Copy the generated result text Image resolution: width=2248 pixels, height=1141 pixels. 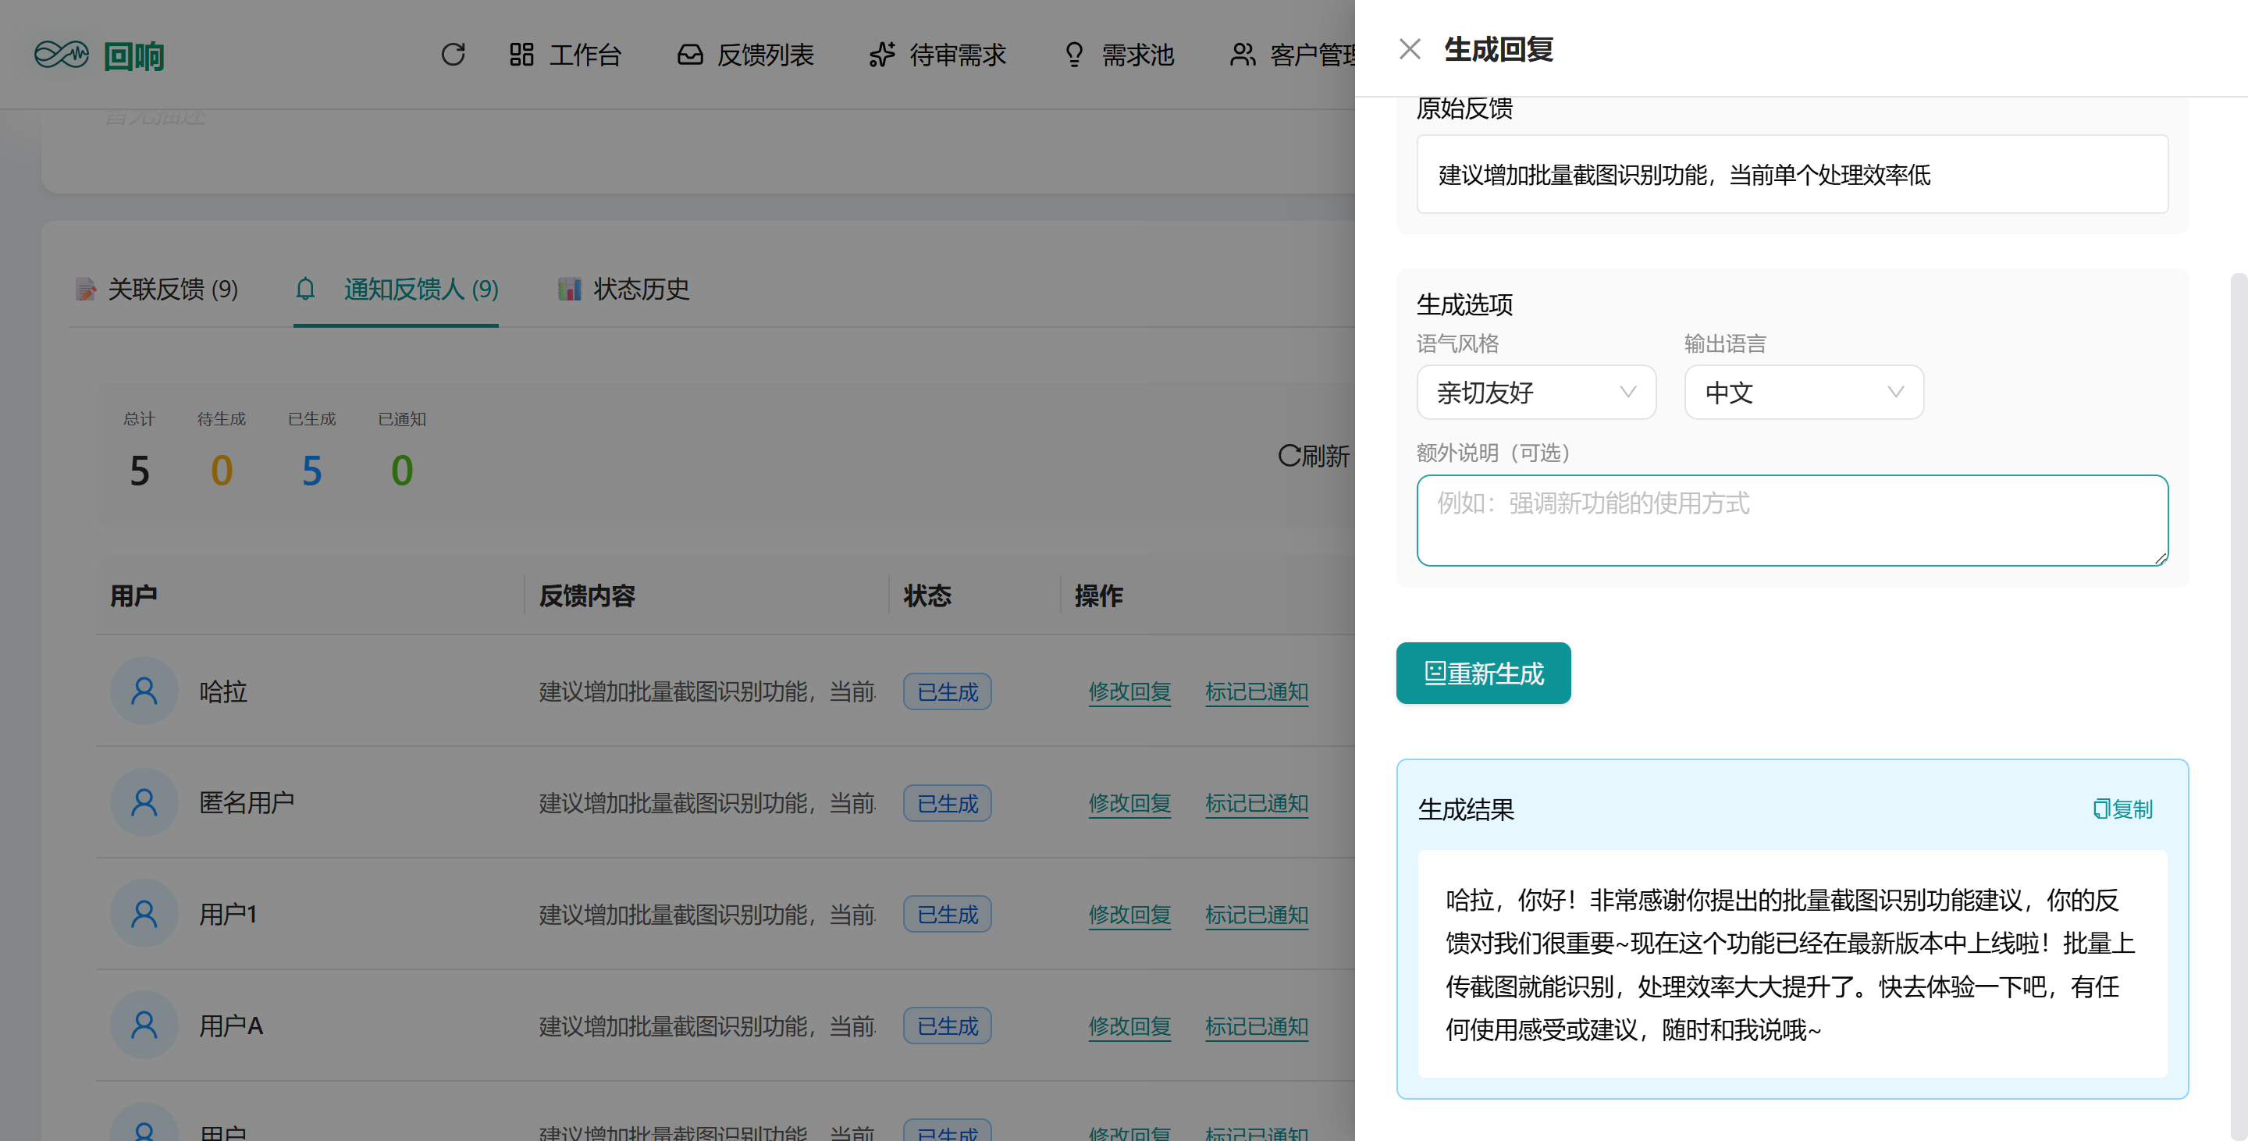click(x=2122, y=809)
